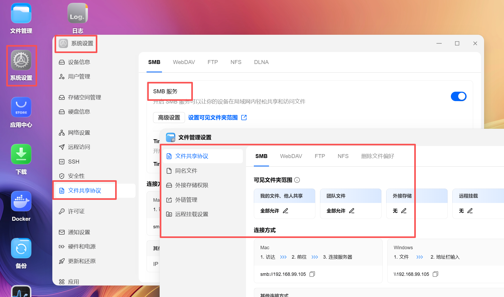Image resolution: width=504 pixels, height=297 pixels.
Task: Click the Mac connection heading
Action: 265,248
